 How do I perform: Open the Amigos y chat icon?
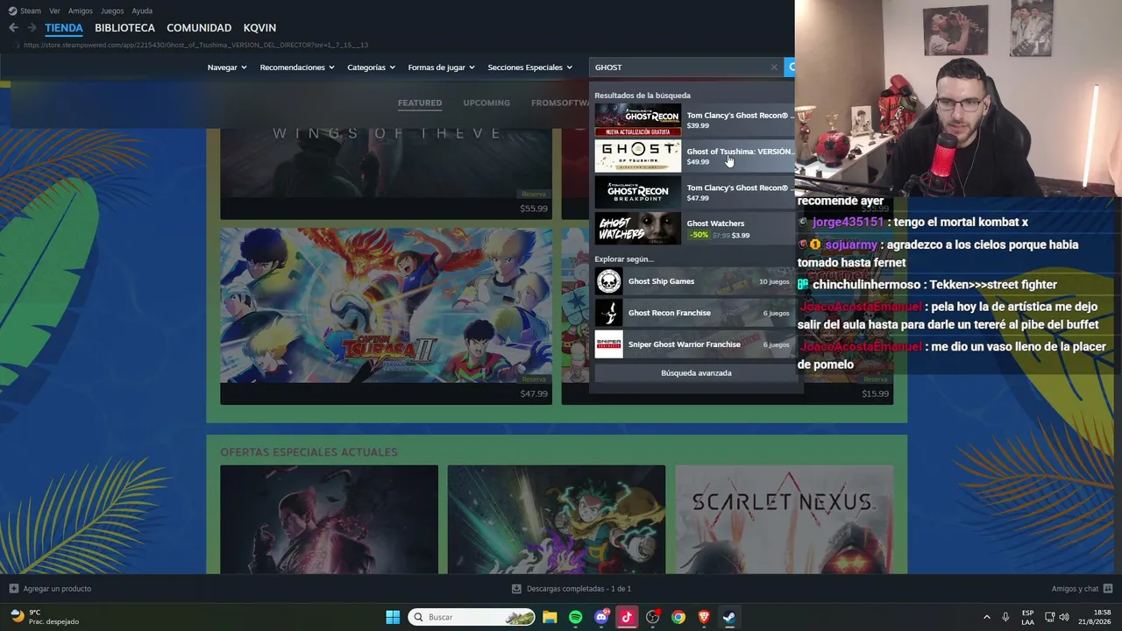(1108, 589)
